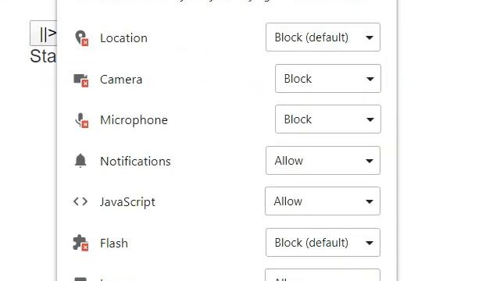Expand the partially visible dropdown below Flash
The image size is (500, 281).
pos(323,275)
